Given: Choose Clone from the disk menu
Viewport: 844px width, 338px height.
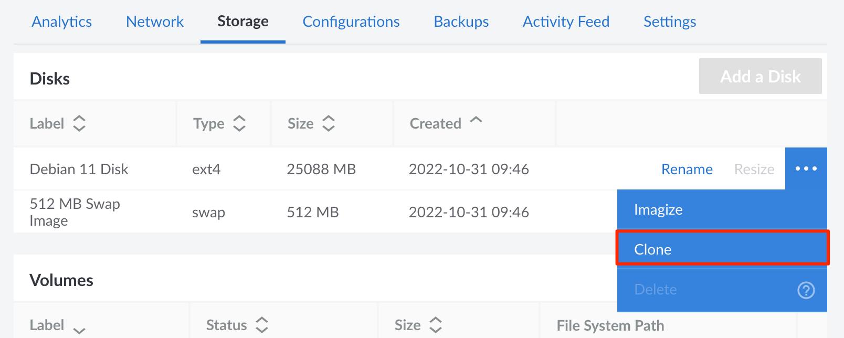Looking at the screenshot, I should pyautogui.click(x=653, y=249).
